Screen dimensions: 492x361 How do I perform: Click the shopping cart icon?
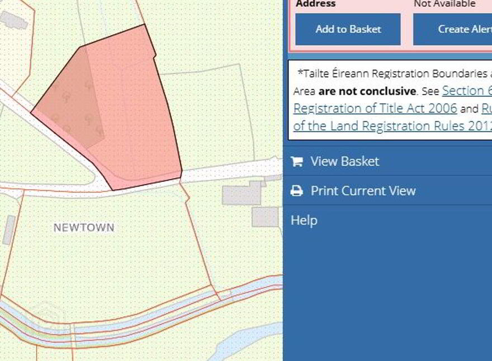pyautogui.click(x=297, y=162)
